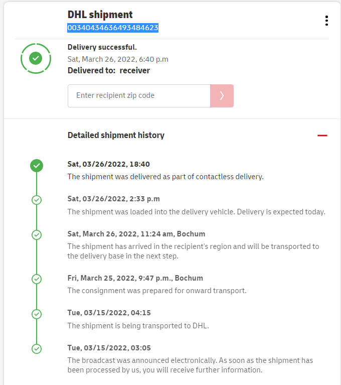This screenshot has width=341, height=385.
Task: Select the contactless delivery event description
Action: (x=165, y=177)
